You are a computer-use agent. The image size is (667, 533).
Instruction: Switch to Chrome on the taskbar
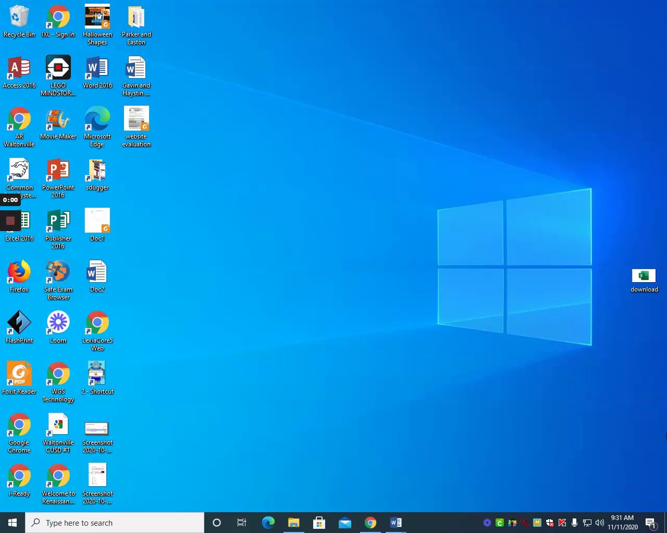[370, 523]
